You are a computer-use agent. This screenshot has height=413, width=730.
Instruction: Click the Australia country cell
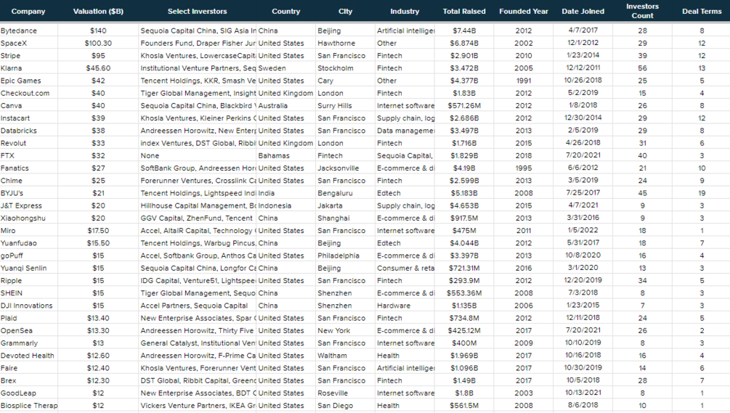click(286, 106)
